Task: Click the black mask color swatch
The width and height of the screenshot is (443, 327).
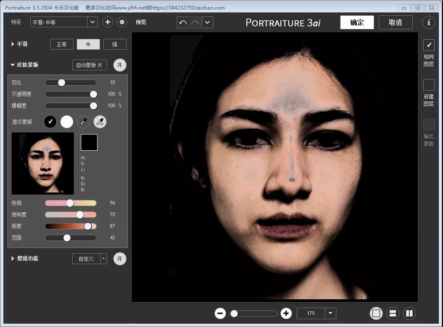Action: coord(89,142)
